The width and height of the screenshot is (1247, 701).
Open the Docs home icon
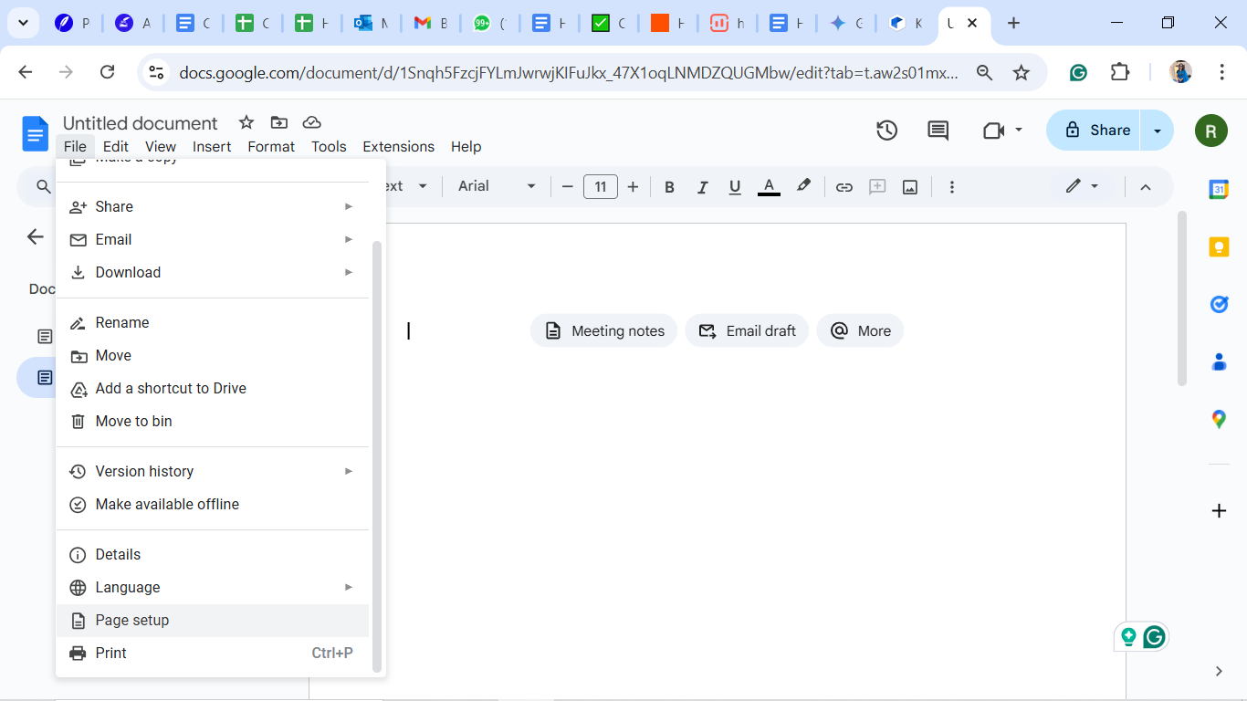35,134
